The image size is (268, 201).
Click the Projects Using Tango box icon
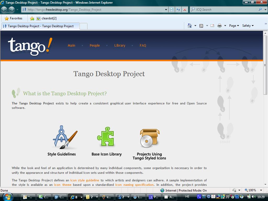tap(149, 138)
